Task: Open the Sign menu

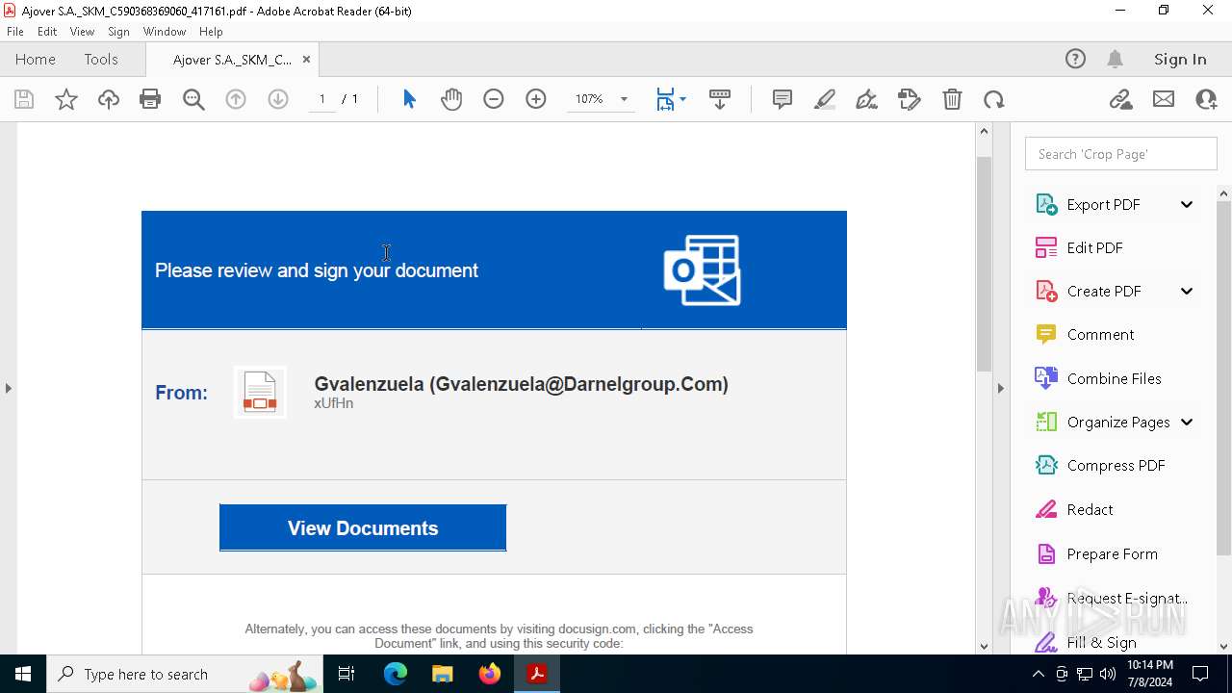Action: tap(118, 32)
